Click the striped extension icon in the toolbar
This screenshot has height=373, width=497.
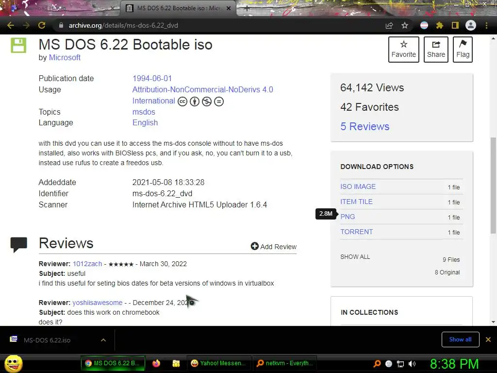[424, 25]
